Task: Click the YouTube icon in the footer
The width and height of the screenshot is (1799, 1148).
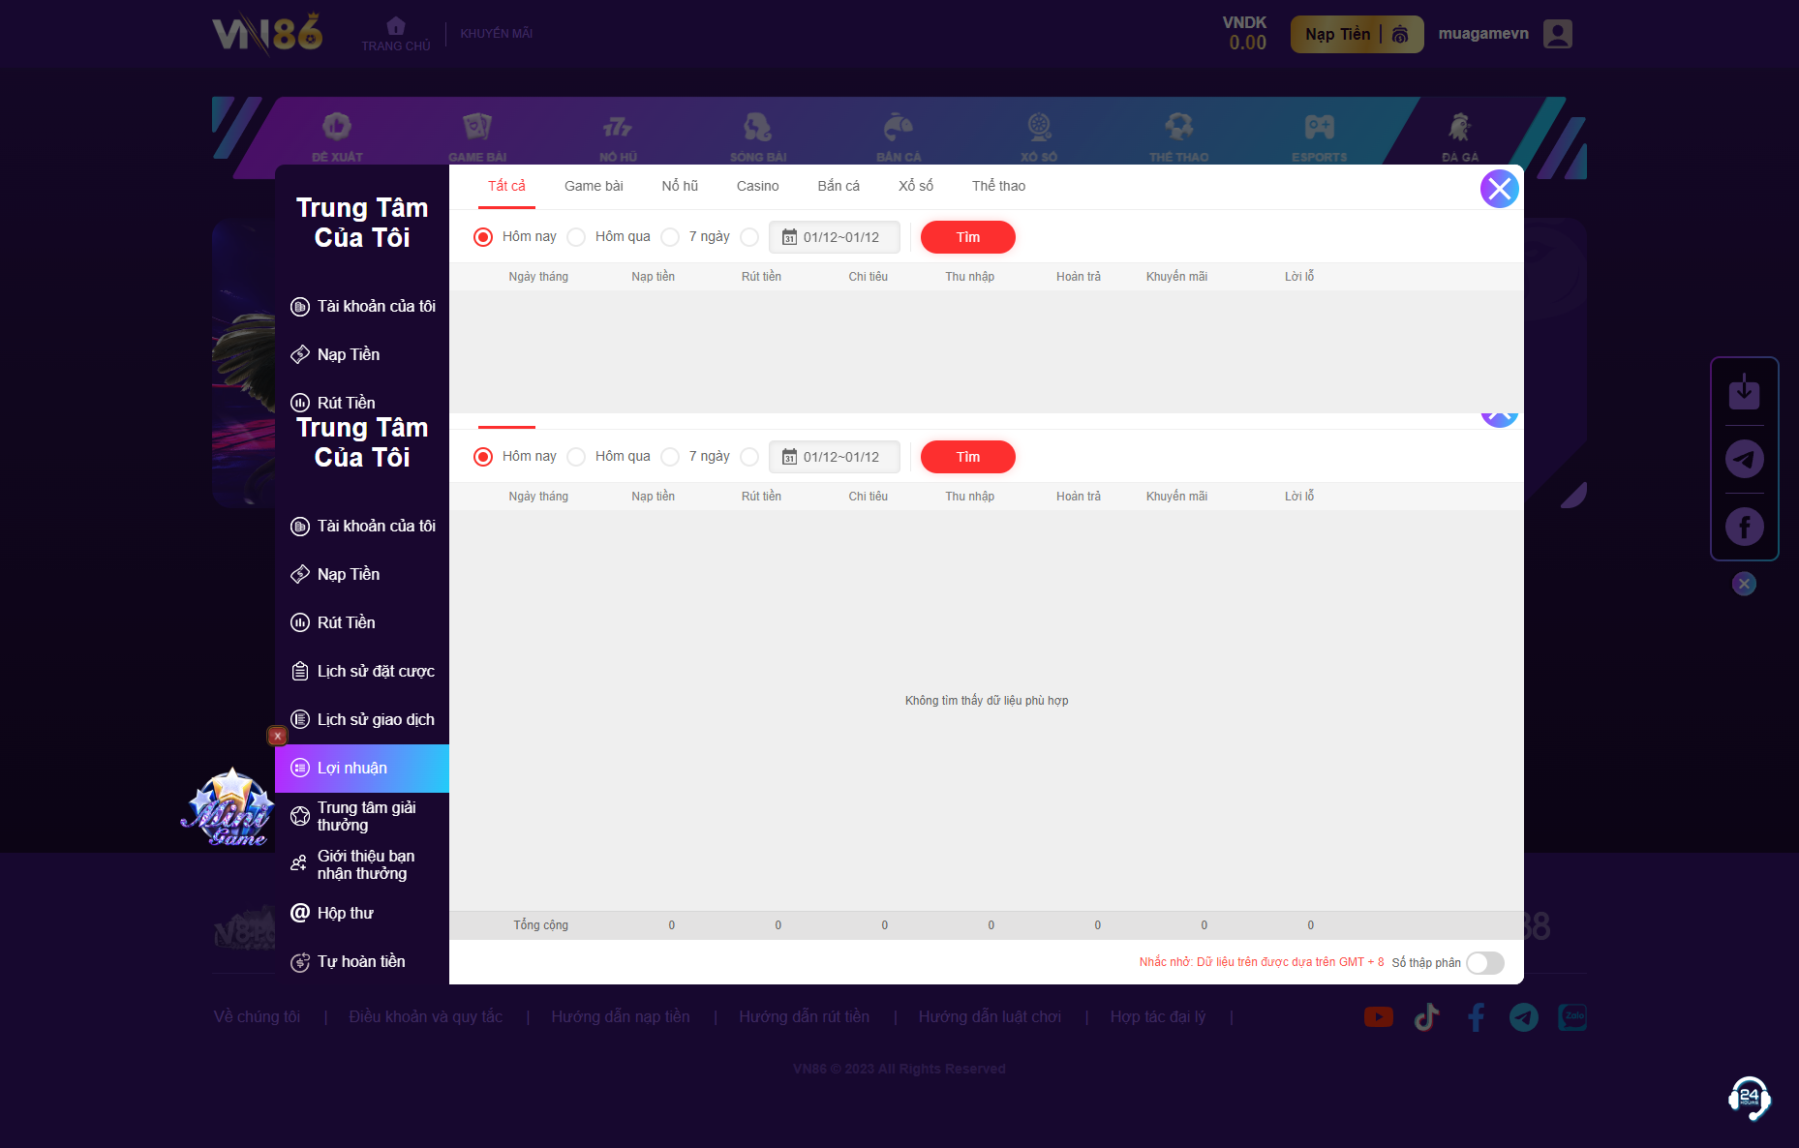Action: click(1378, 1017)
